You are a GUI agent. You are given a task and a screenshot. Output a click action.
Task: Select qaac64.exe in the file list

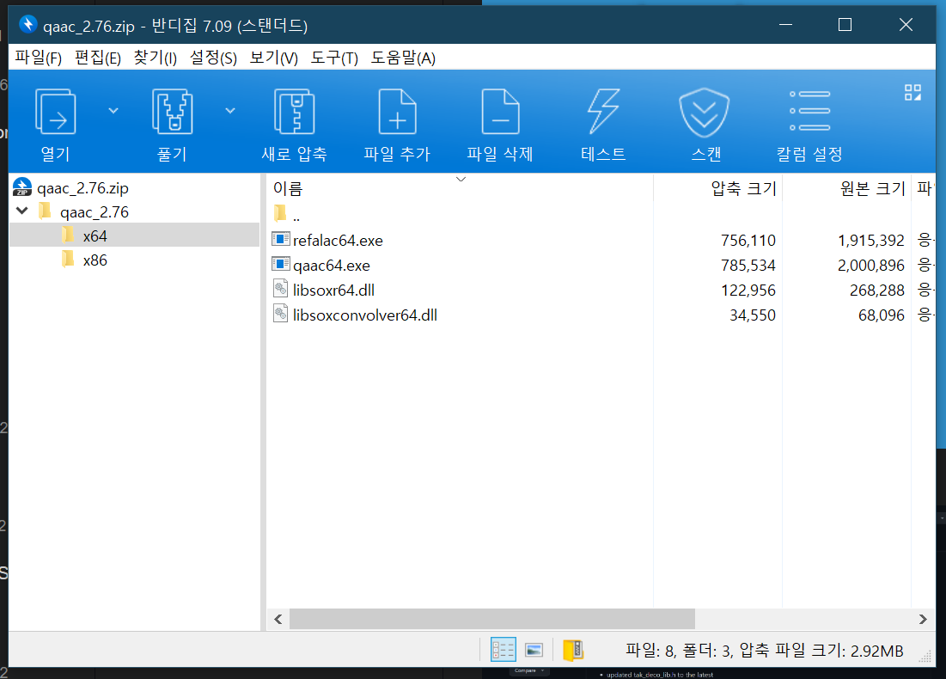click(331, 266)
